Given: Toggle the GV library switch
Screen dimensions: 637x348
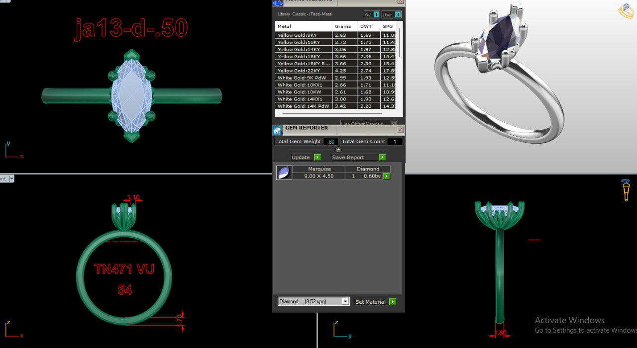Looking at the screenshot, I should [x=372, y=14].
